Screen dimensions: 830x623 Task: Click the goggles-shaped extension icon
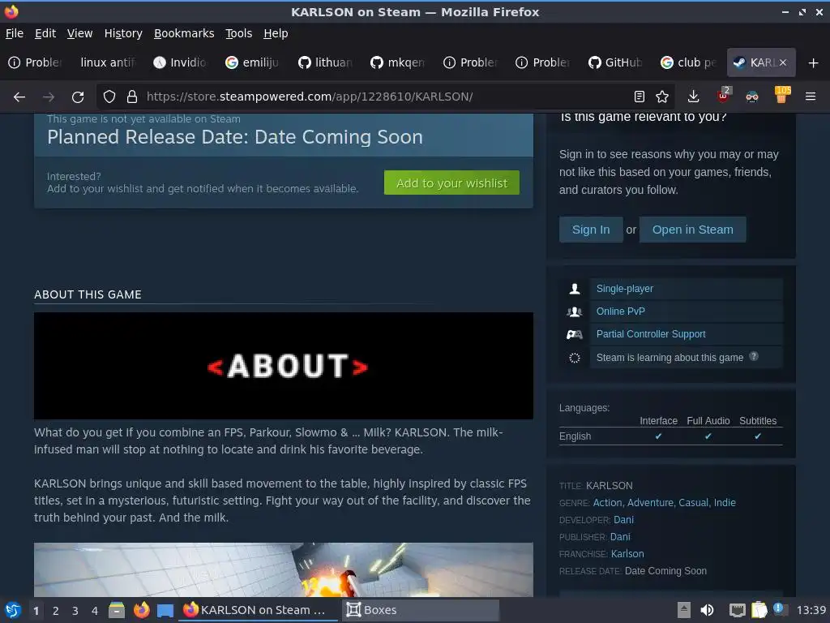(x=752, y=97)
